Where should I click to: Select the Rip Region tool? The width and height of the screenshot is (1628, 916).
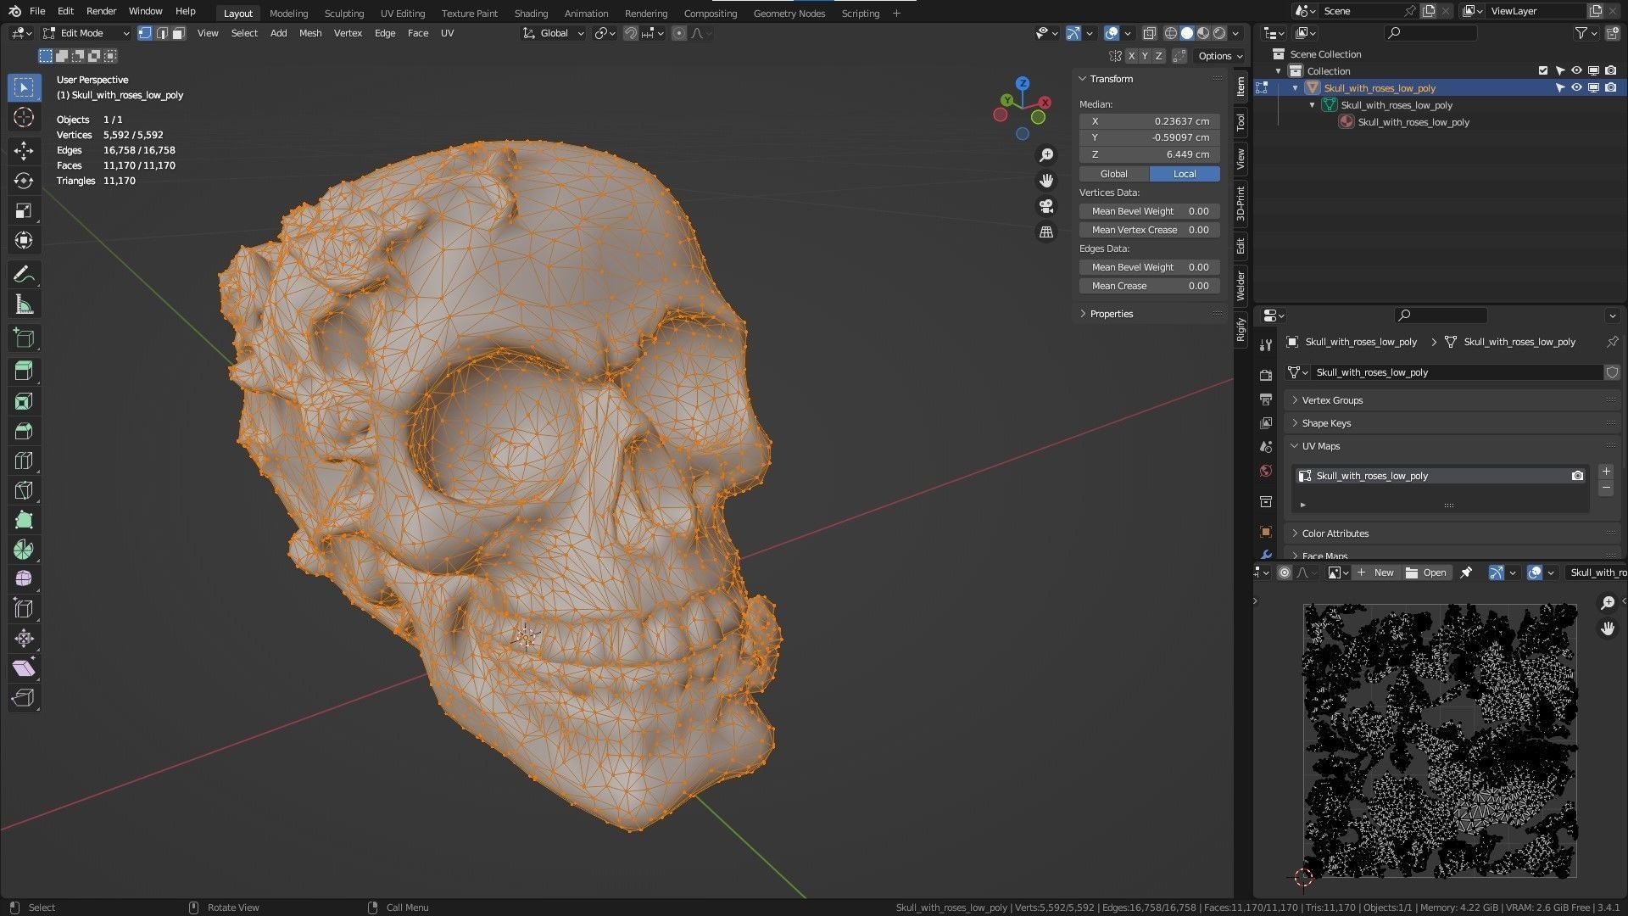[x=24, y=697]
